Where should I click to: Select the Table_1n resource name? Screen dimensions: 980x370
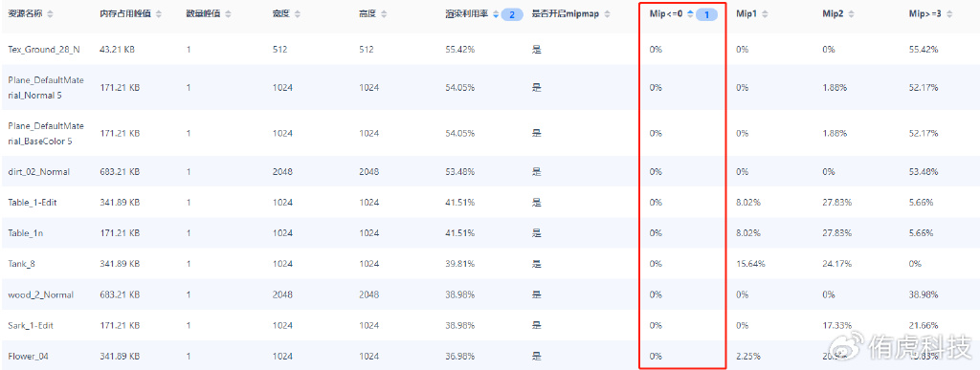[25, 232]
